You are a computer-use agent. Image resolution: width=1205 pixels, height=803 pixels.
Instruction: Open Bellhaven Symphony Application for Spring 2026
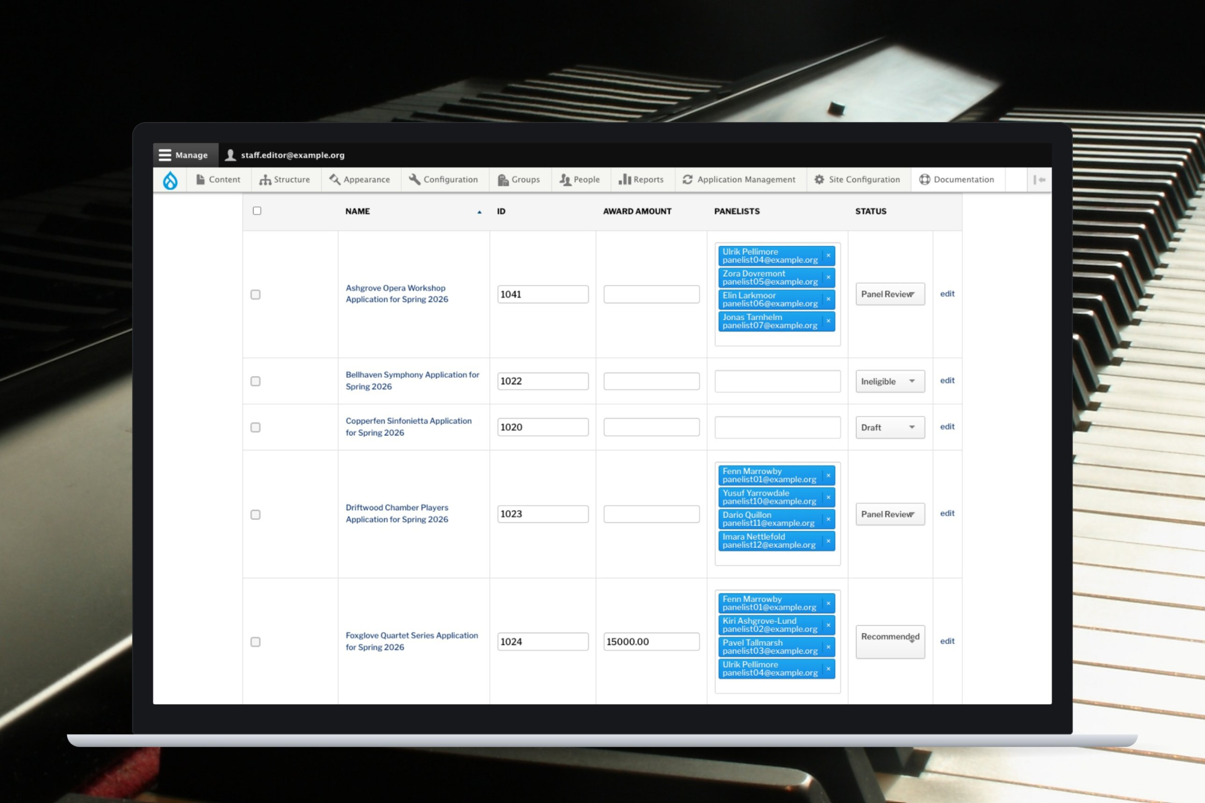tap(412, 380)
